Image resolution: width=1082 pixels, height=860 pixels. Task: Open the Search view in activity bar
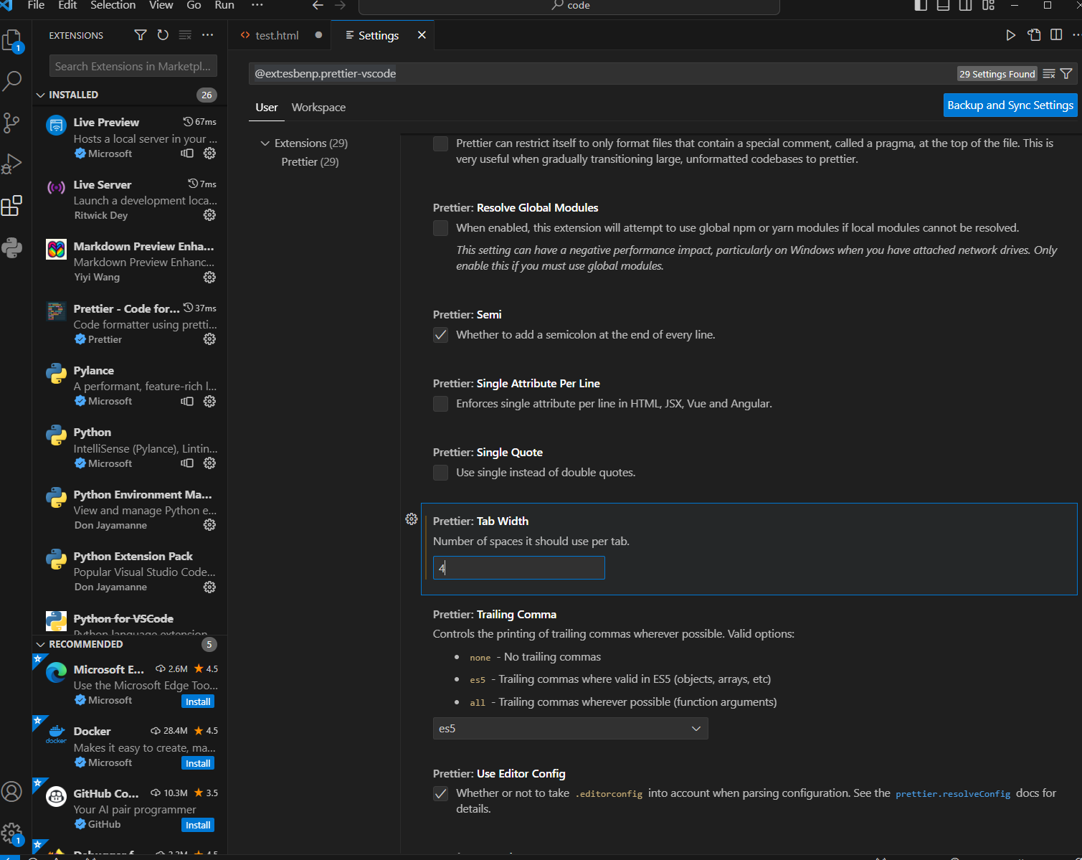pos(12,81)
